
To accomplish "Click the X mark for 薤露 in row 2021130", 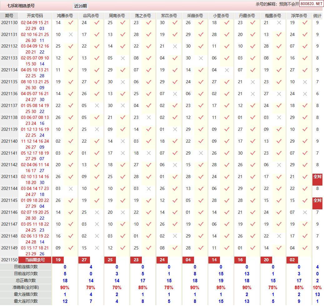I will tap(279, 23).
